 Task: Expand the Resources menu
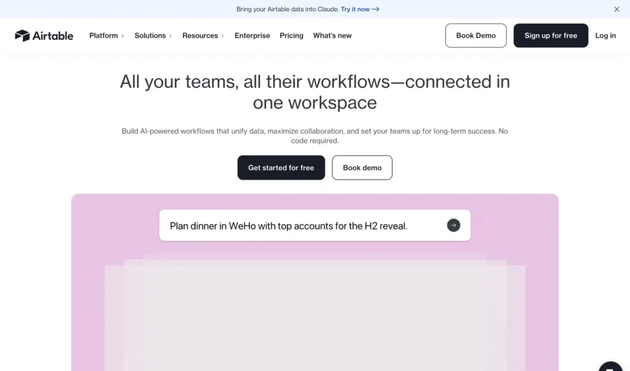coord(203,36)
